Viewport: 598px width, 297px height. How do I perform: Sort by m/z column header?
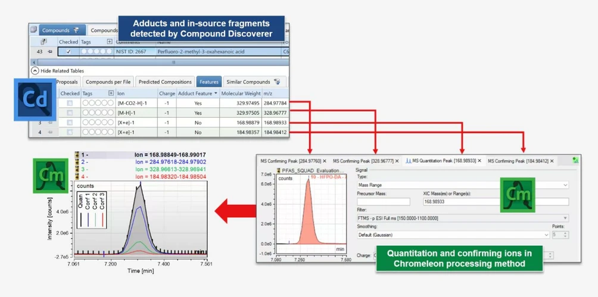tap(276, 93)
